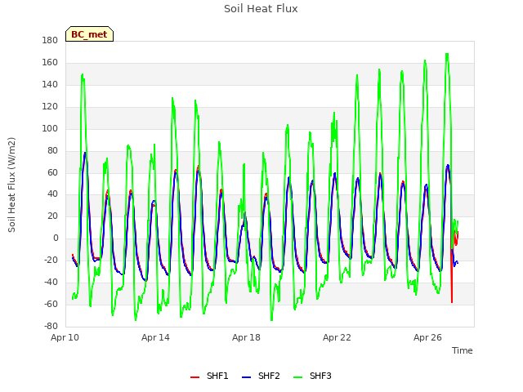Click the 140 y-axis tick label
Image resolution: width=523 pixels, height=392 pixels.
[x=50, y=84]
